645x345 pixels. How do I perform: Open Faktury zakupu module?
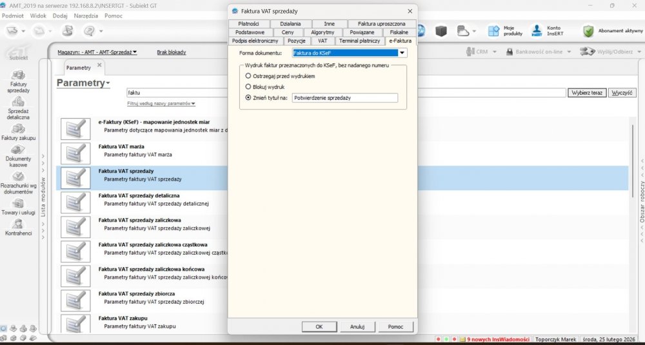tap(18, 132)
